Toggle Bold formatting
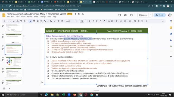174x97 pixels. click(x=89, y=21)
